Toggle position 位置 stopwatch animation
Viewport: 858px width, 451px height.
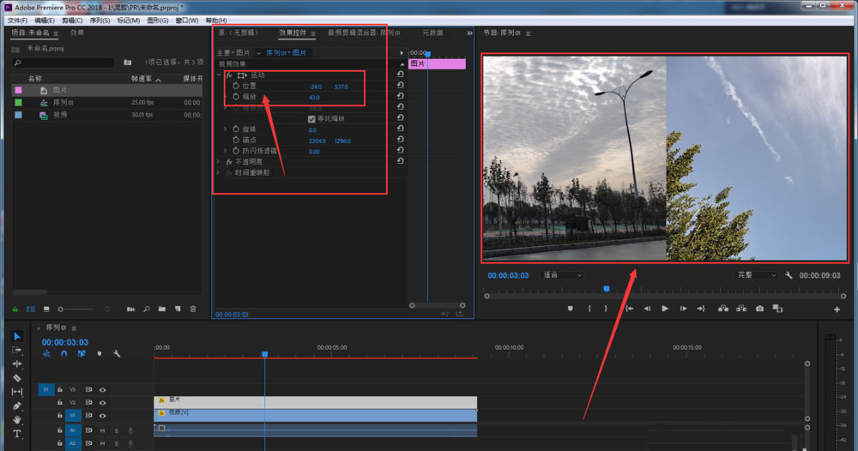[236, 86]
